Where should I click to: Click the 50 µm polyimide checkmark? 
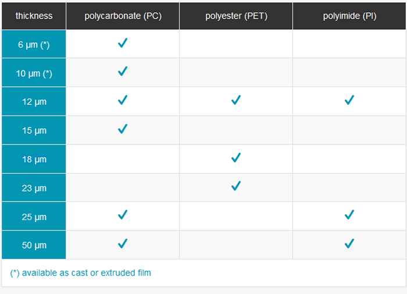pyautogui.click(x=349, y=244)
